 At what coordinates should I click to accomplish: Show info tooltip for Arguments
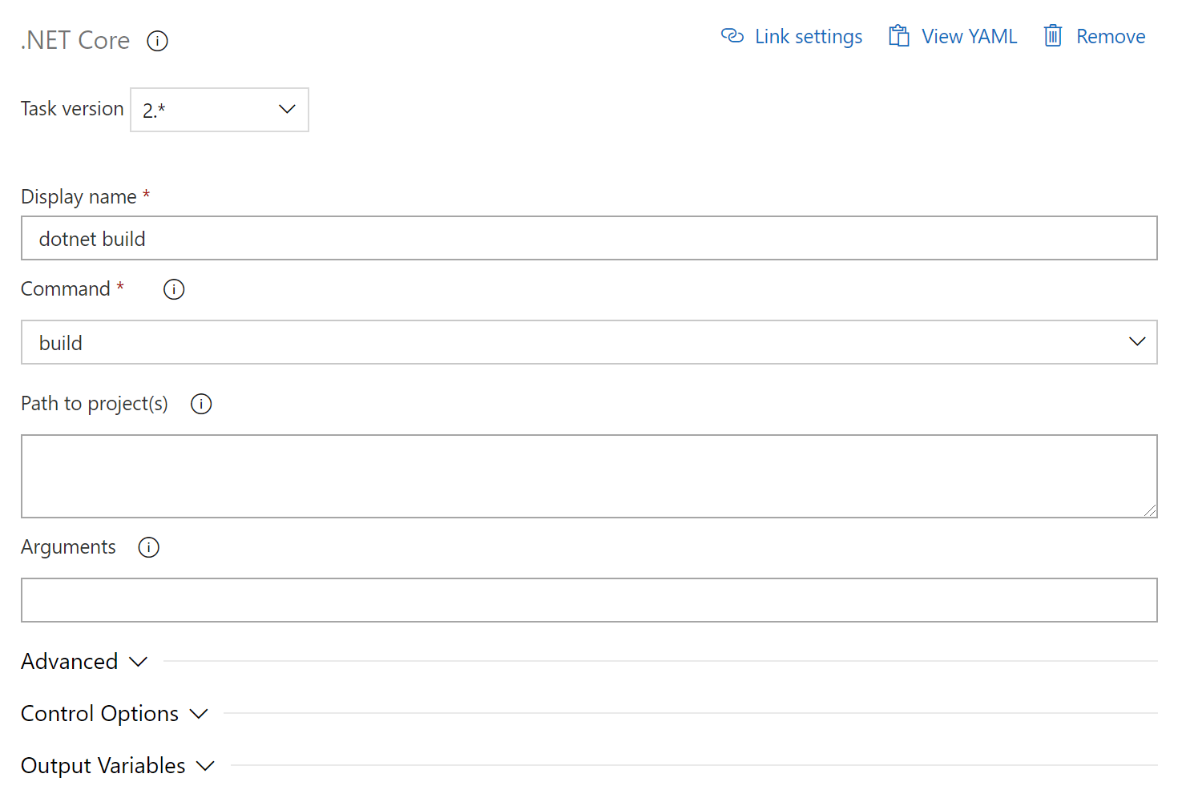click(149, 547)
